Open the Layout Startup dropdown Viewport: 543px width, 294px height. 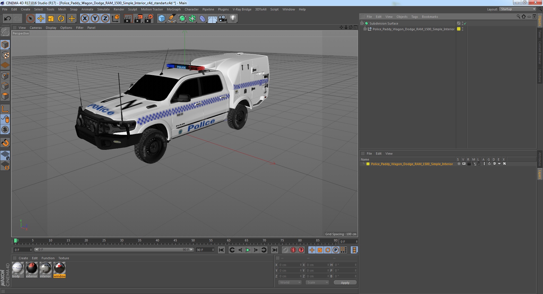(x=518, y=9)
